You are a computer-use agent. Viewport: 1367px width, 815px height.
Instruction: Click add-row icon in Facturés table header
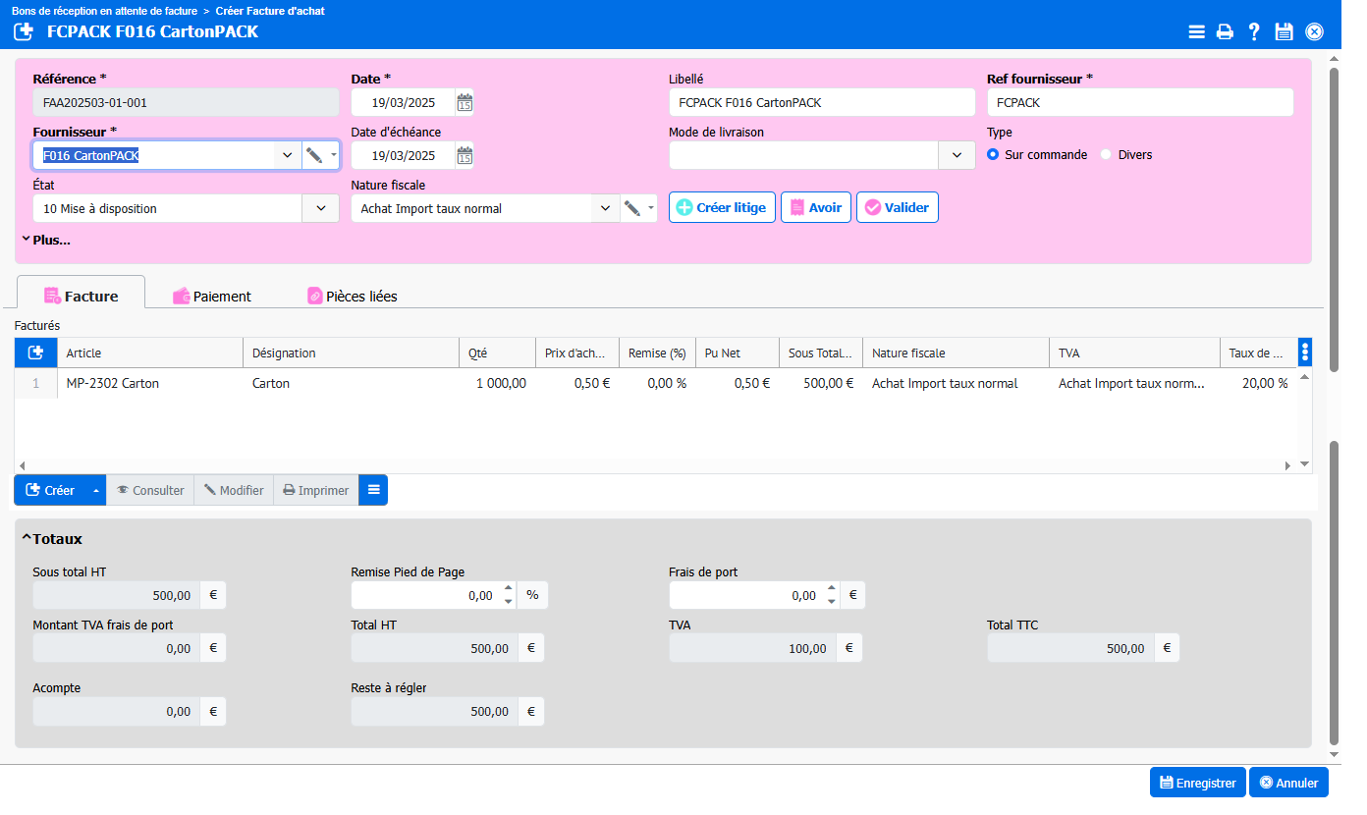[35, 353]
